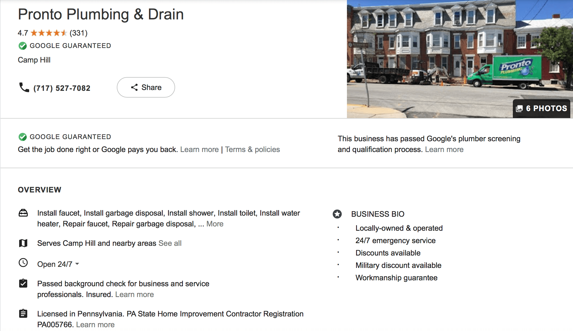Viewport: 573px width, 331px height.
Task: Click Discounts available bio item
Action: [x=388, y=253]
